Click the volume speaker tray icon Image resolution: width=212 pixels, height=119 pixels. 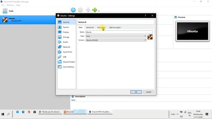point(181,116)
